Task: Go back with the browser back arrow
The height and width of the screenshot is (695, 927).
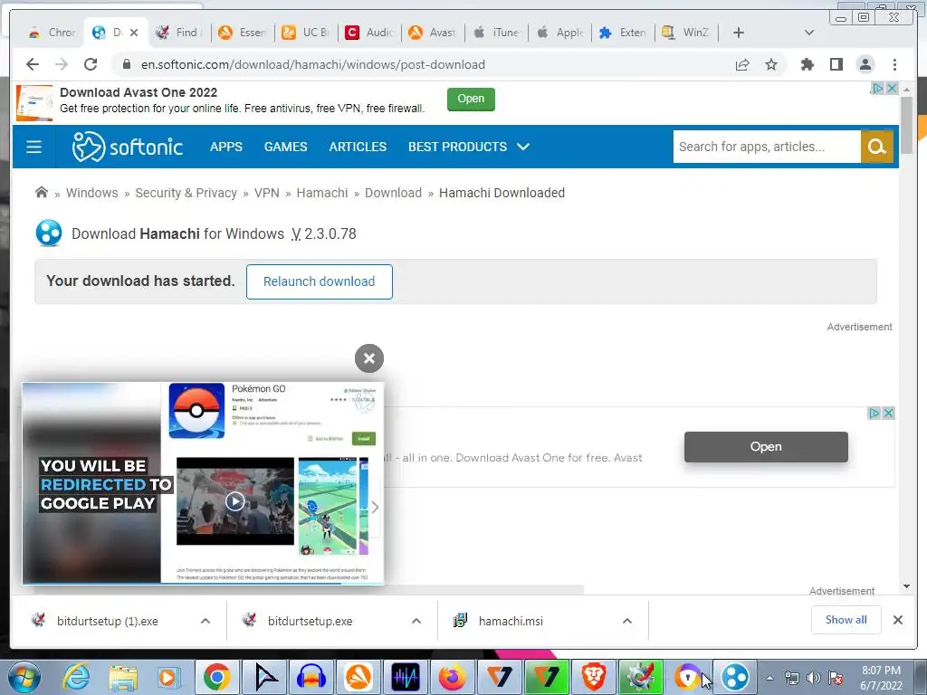Action: tap(33, 64)
